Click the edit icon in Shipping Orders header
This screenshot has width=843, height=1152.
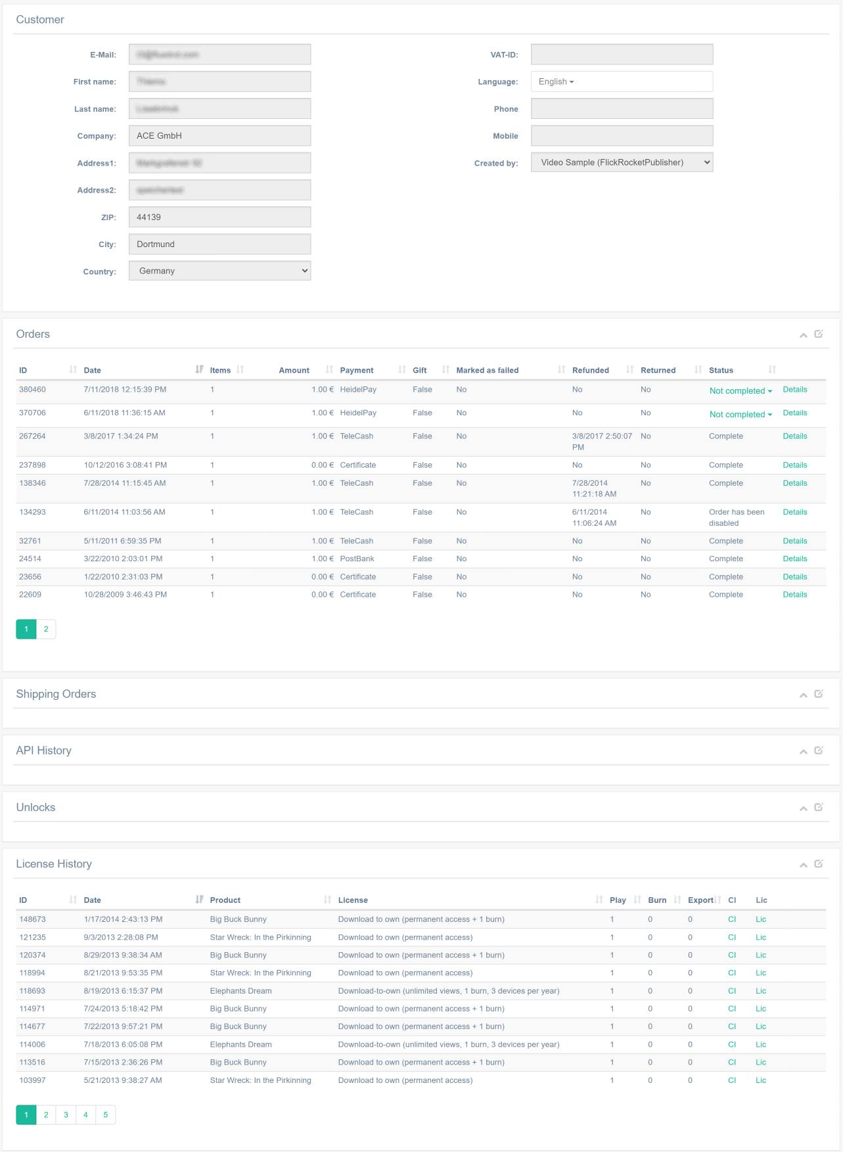[x=819, y=694]
